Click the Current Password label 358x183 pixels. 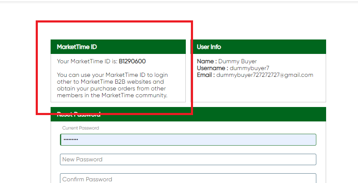81,128
